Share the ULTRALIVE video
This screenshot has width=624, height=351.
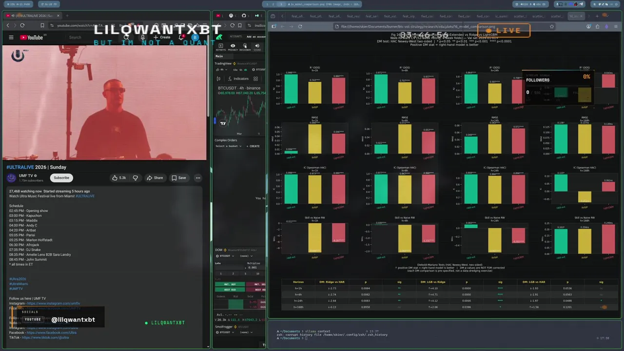pos(155,178)
